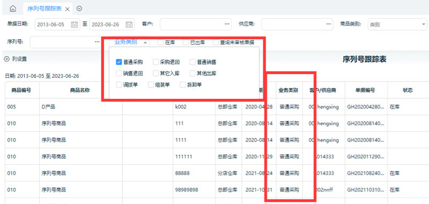Image resolution: width=429 pixels, height=204 pixels.
Task: Uncheck the 普通采购 option
Action: 119,62
